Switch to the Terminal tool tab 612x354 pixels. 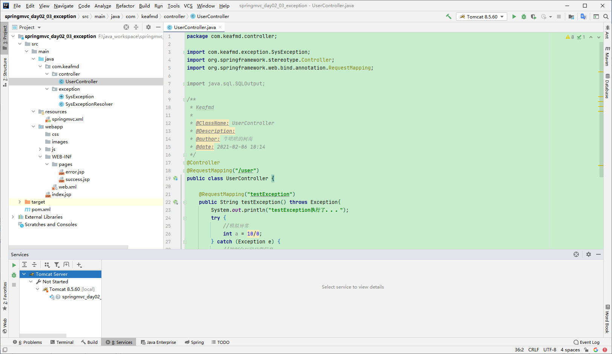pyautogui.click(x=62, y=342)
